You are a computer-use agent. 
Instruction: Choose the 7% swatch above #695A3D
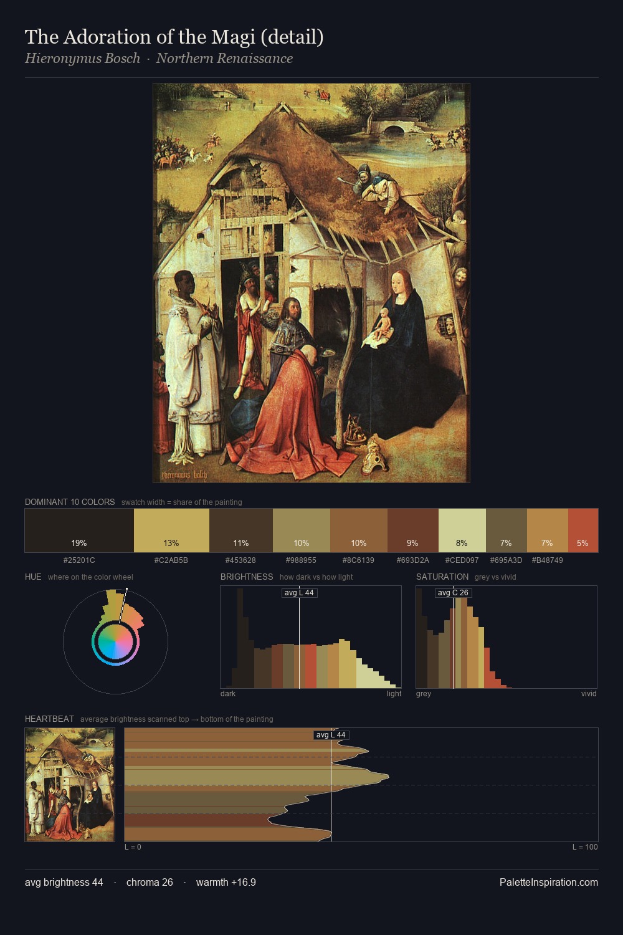point(506,530)
